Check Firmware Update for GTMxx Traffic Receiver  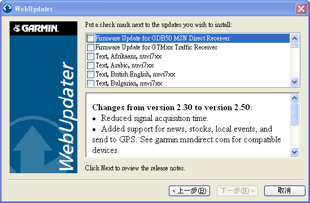(x=90, y=47)
